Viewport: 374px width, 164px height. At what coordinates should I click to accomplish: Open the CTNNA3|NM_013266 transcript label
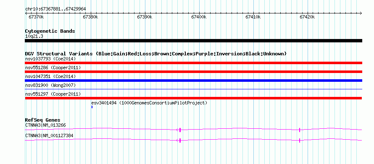[x=45, y=125]
